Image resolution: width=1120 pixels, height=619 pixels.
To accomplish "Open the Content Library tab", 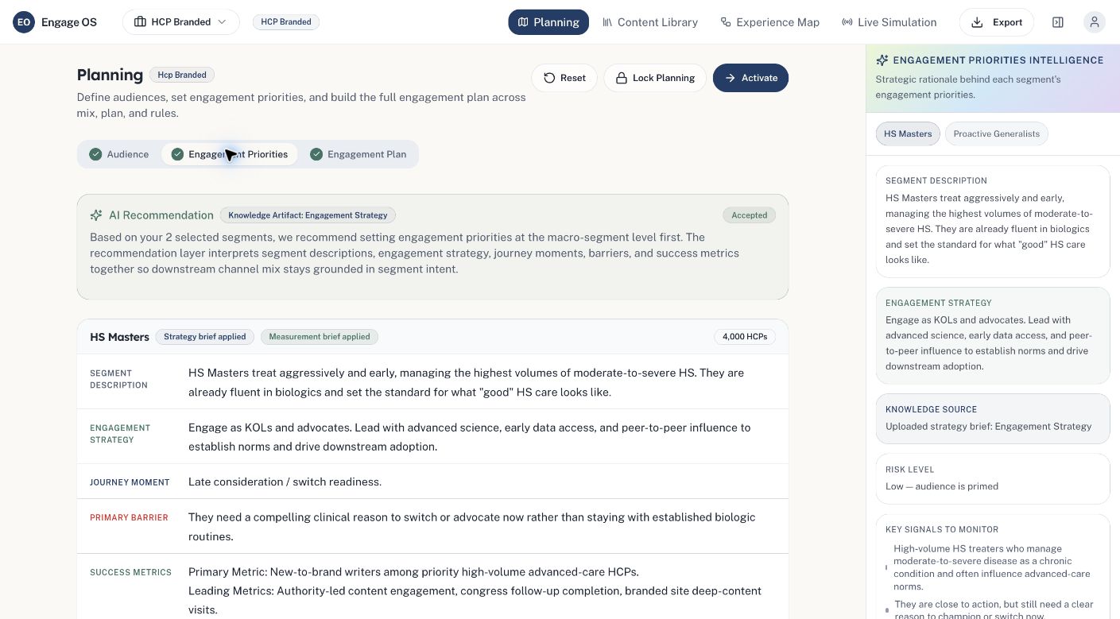I will 650,22.
